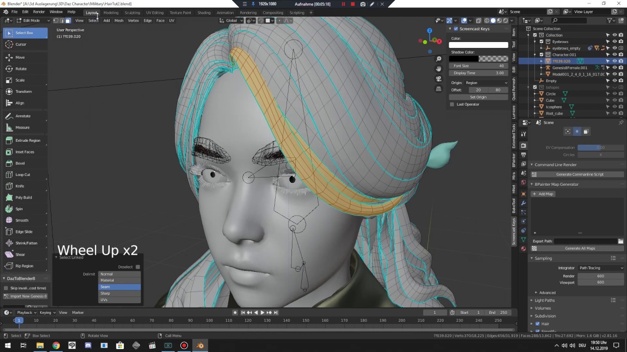Switch to the UV Editing workspace tab
Viewport: 627px width, 352px height.
155,12
